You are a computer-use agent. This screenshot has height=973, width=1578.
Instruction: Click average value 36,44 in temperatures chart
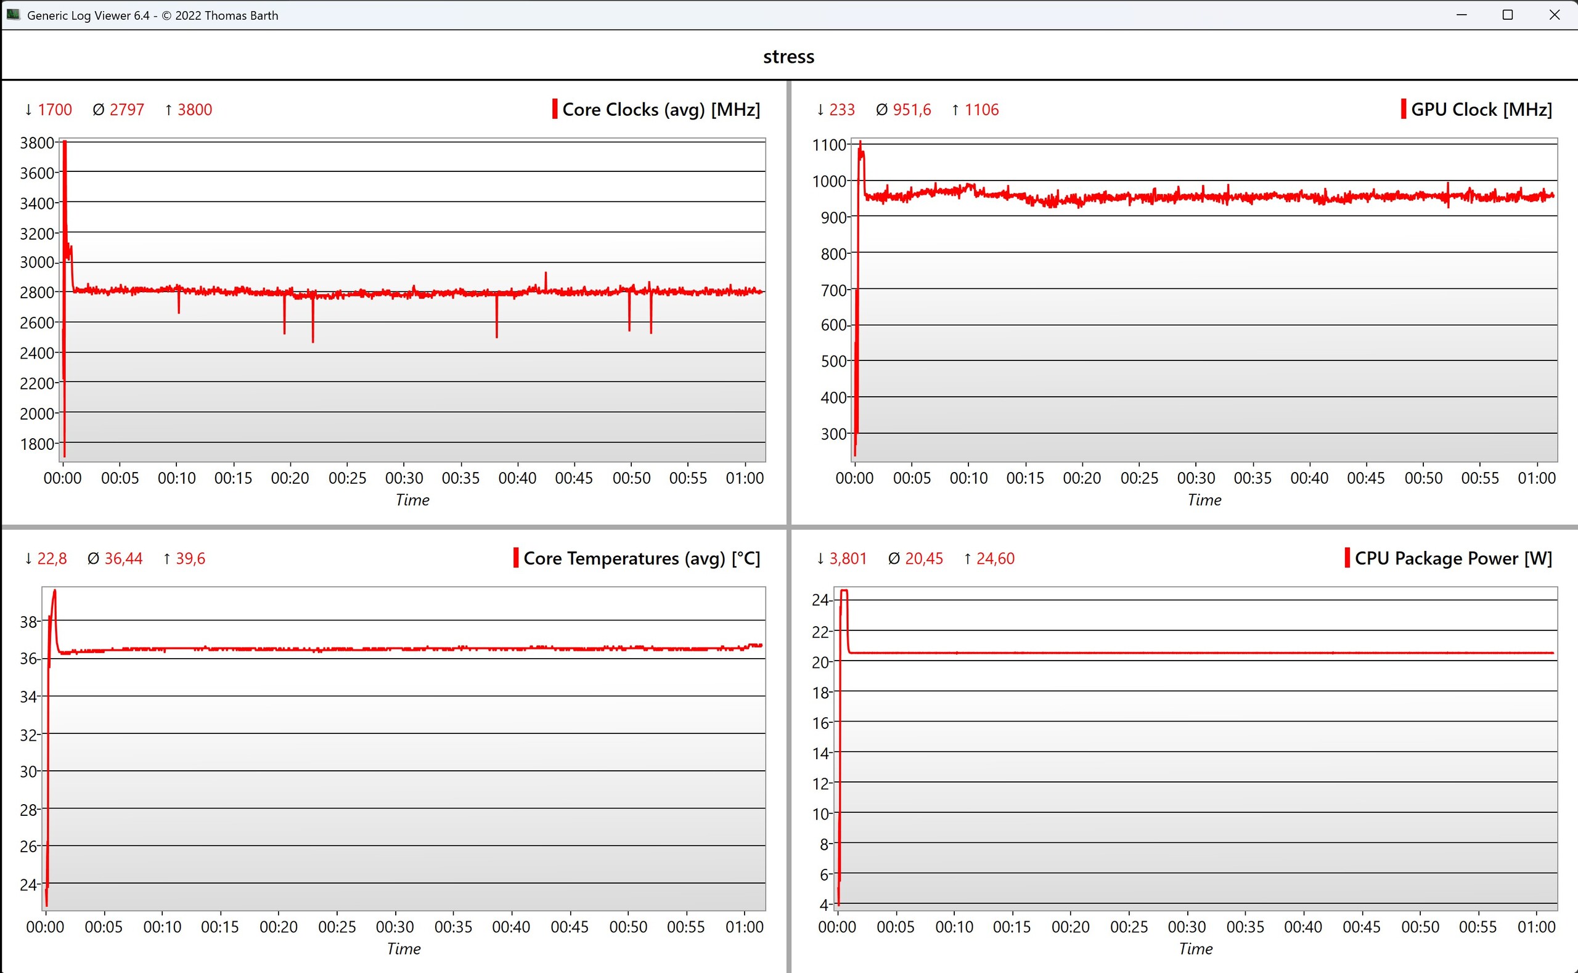click(123, 558)
